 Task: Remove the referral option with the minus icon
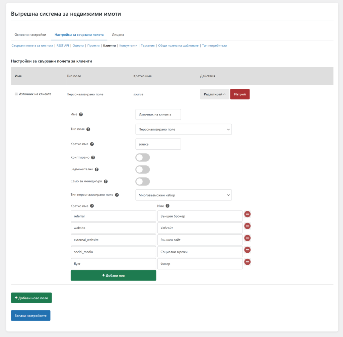[248, 214]
